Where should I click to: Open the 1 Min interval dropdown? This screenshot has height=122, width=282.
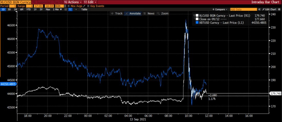tap(57, 9)
